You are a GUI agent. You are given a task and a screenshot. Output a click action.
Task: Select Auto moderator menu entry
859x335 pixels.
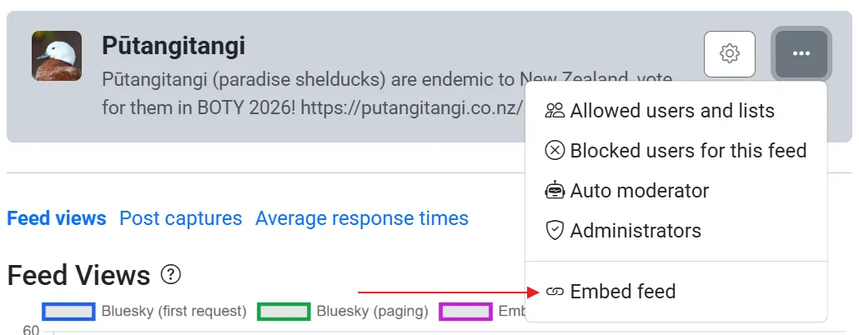(639, 191)
